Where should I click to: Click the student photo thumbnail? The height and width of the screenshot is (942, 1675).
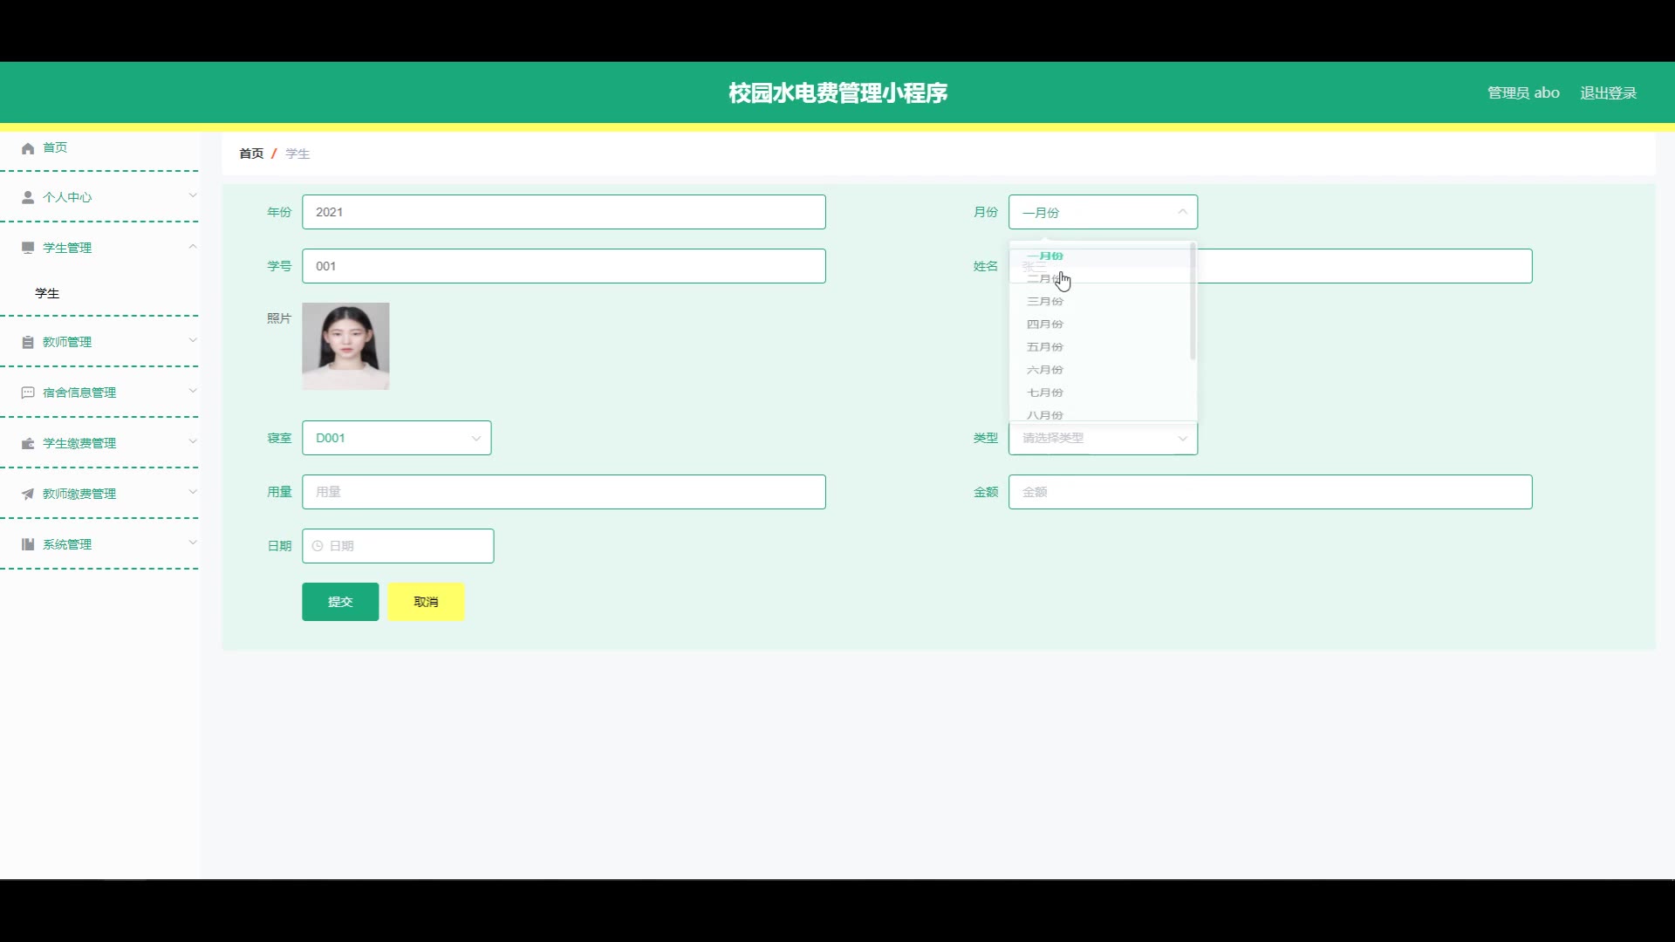tap(345, 346)
